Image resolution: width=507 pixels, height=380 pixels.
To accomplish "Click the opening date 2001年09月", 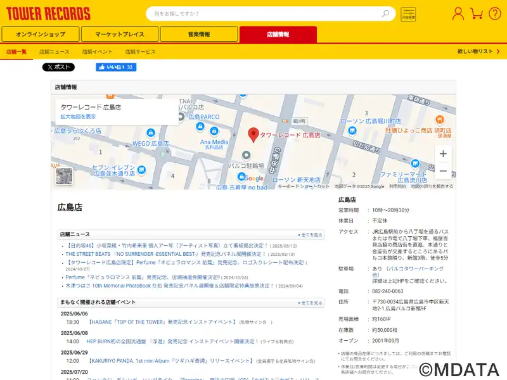I will pyautogui.click(x=385, y=341).
